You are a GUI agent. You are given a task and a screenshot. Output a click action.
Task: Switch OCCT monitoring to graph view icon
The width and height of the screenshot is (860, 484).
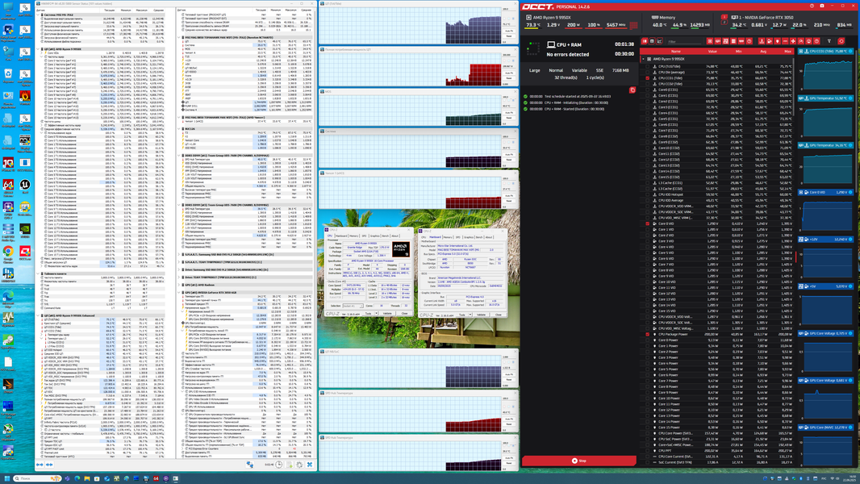659,41
